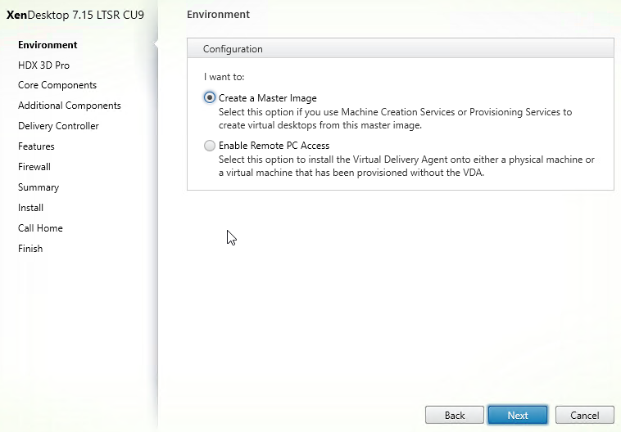Open the Call Home step
The image size is (621, 432).
[x=40, y=228]
